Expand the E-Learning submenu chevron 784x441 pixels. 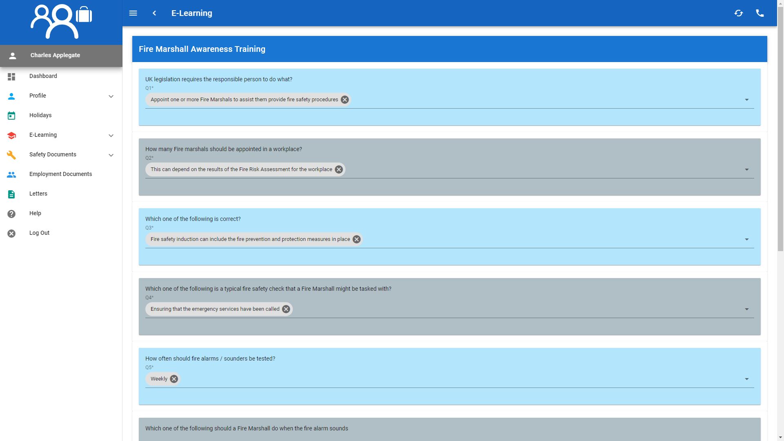pos(111,136)
